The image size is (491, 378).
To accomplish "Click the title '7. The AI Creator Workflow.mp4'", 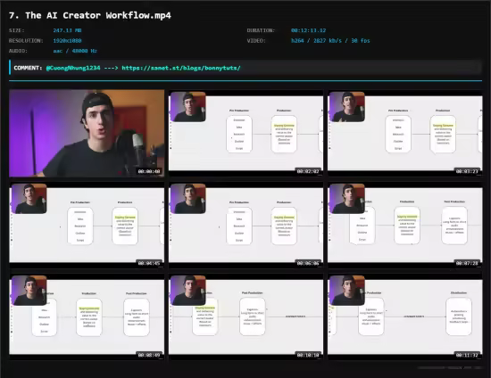I will pyautogui.click(x=90, y=15).
